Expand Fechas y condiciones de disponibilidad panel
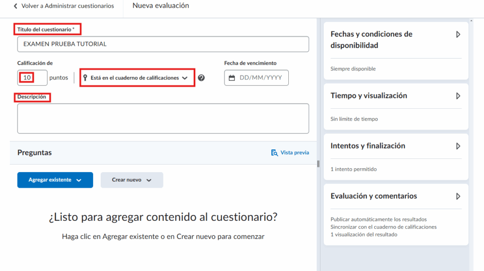This screenshot has width=484, height=271. pos(458,35)
